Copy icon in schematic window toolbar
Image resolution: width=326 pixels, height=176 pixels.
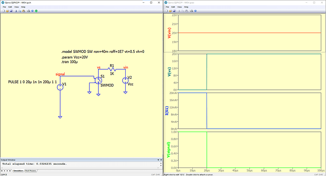pyautogui.click(x=20, y=11)
